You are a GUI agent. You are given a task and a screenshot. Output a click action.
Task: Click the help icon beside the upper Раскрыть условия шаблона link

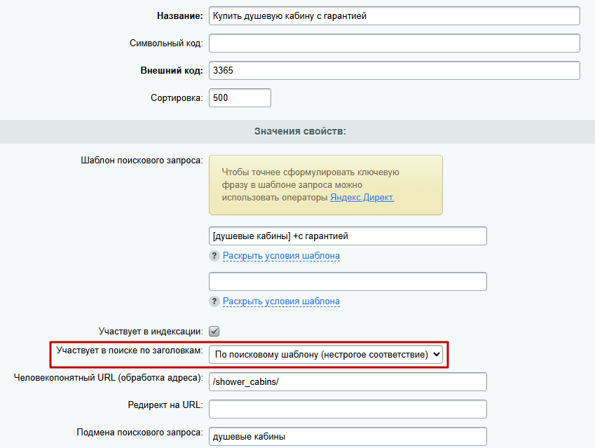[x=214, y=256]
